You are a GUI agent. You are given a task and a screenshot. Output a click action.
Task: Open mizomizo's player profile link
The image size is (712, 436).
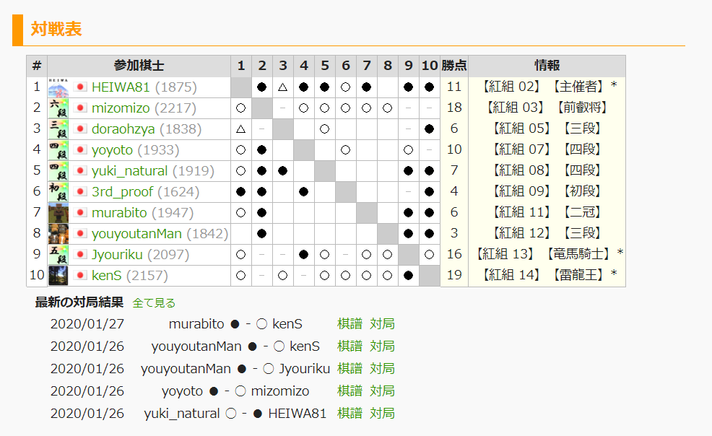click(121, 108)
